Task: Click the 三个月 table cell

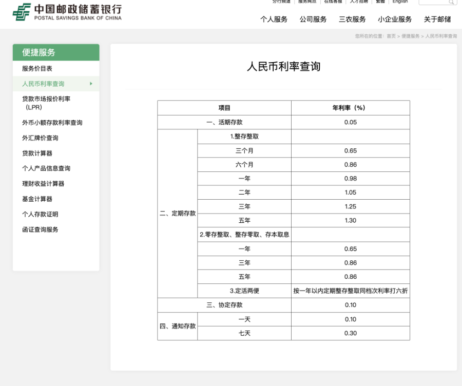Action: (244, 151)
